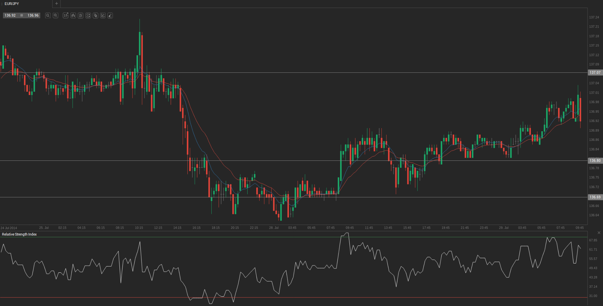The image size is (603, 306).
Task: Click the bid price 136.92
Action: [10, 16]
